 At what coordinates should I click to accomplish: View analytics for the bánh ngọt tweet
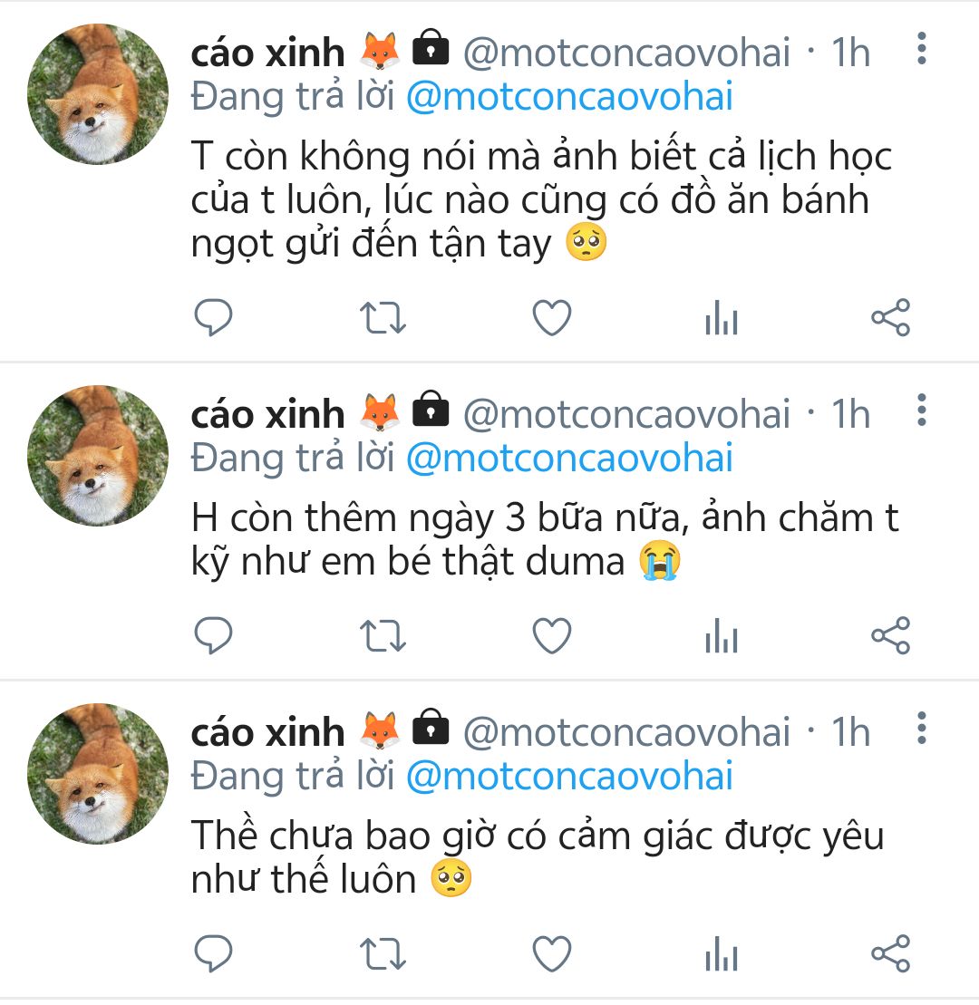(x=721, y=319)
